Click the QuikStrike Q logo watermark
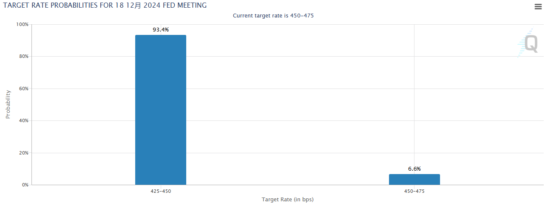The height and width of the screenshot is (206, 545). tap(529, 43)
